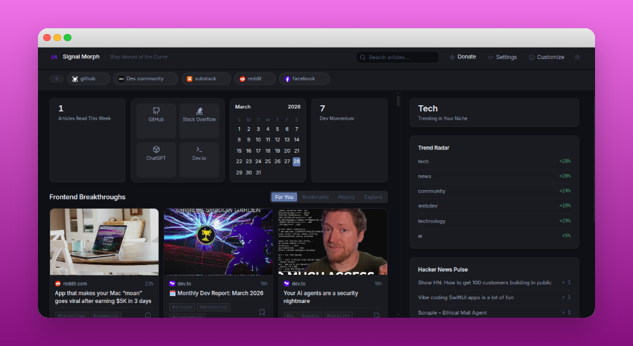
Task: Bookmark the AI agents security article
Action: point(376,315)
